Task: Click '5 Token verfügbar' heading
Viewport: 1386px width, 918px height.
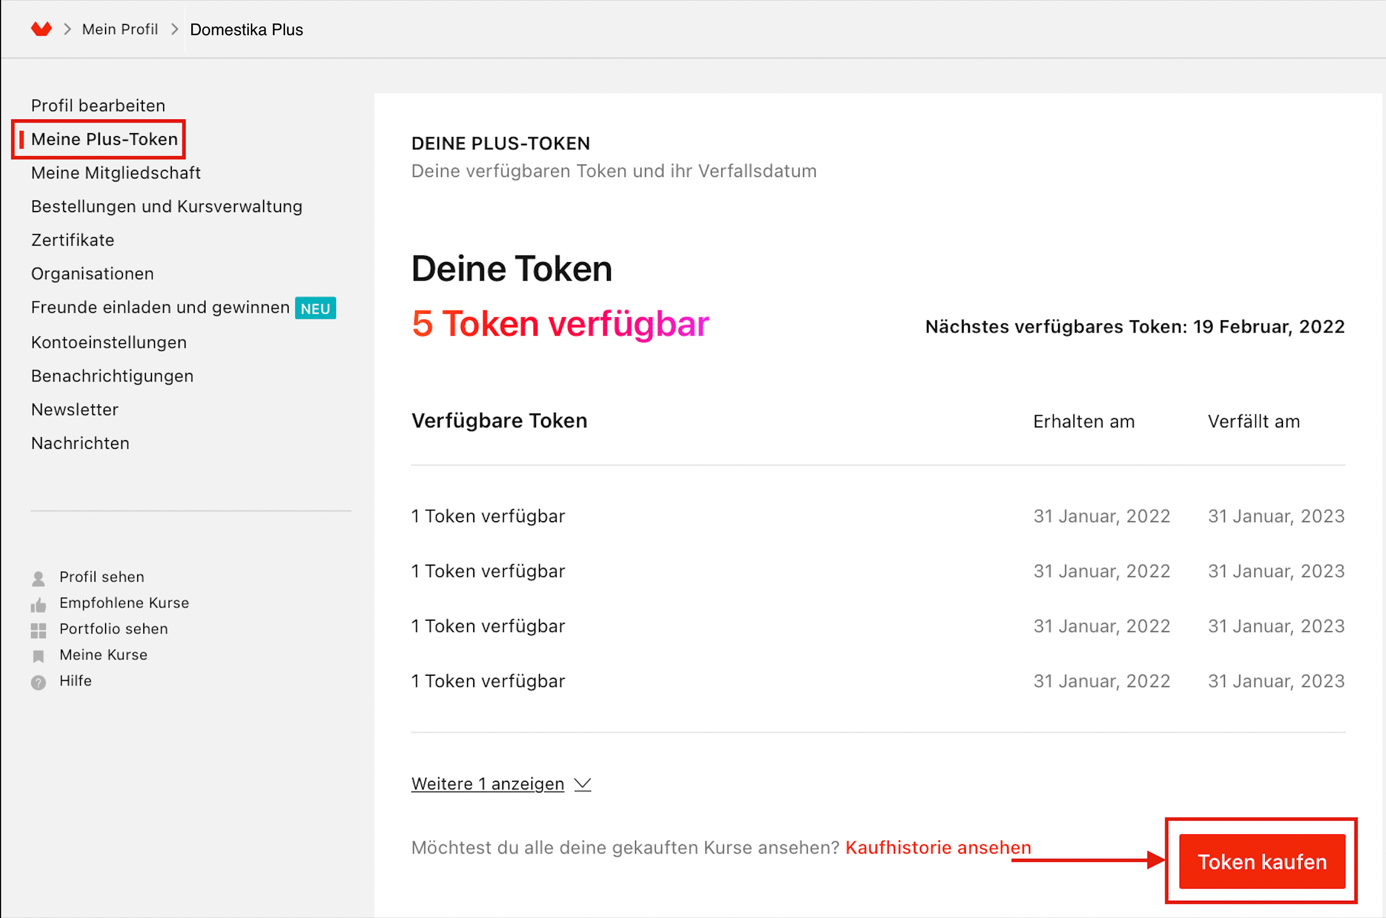Action: [x=560, y=324]
